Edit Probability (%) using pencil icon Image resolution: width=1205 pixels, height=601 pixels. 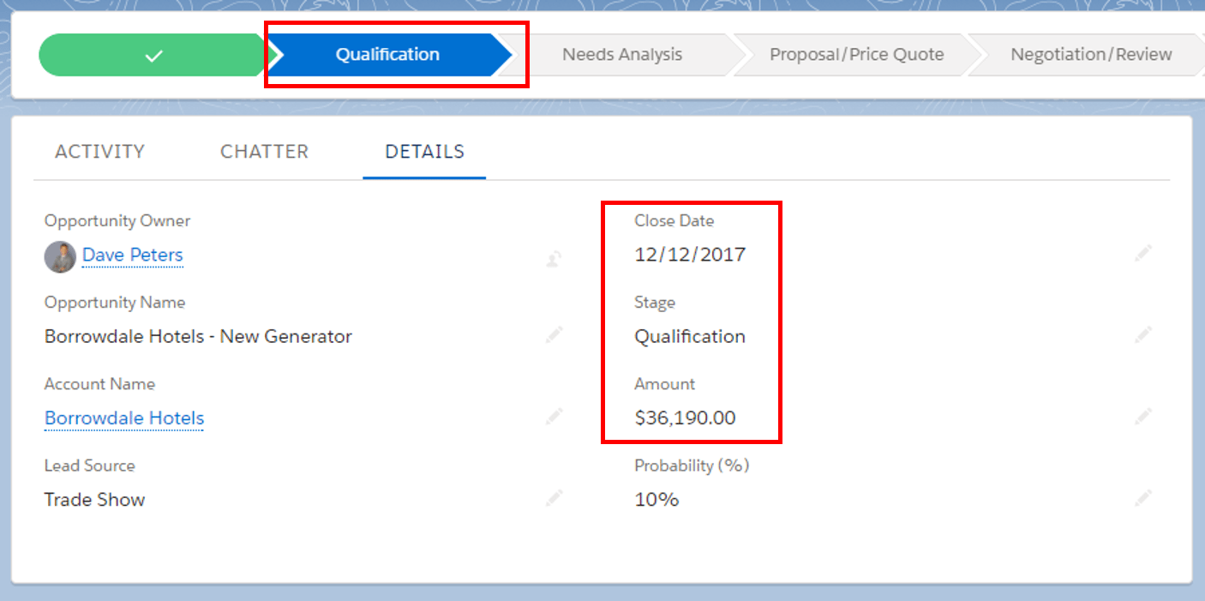(x=1142, y=498)
